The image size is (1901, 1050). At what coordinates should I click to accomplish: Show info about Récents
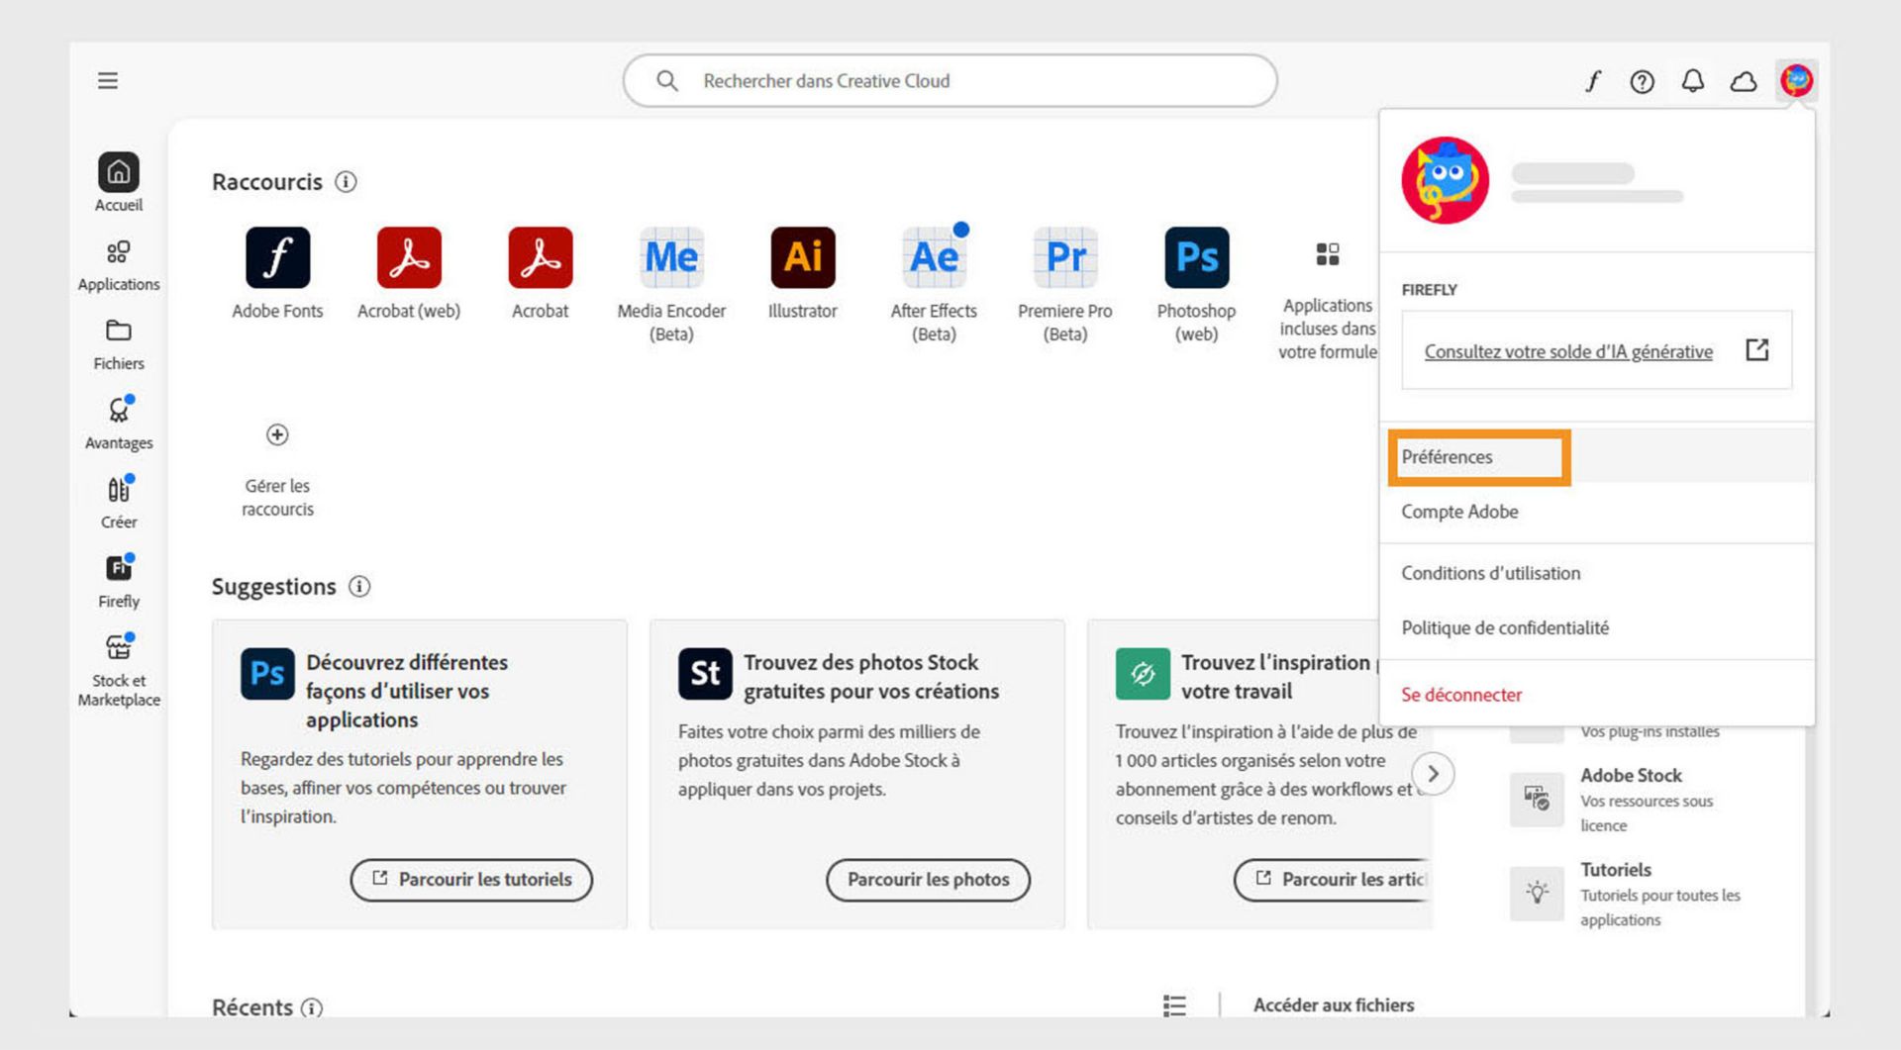click(312, 1007)
